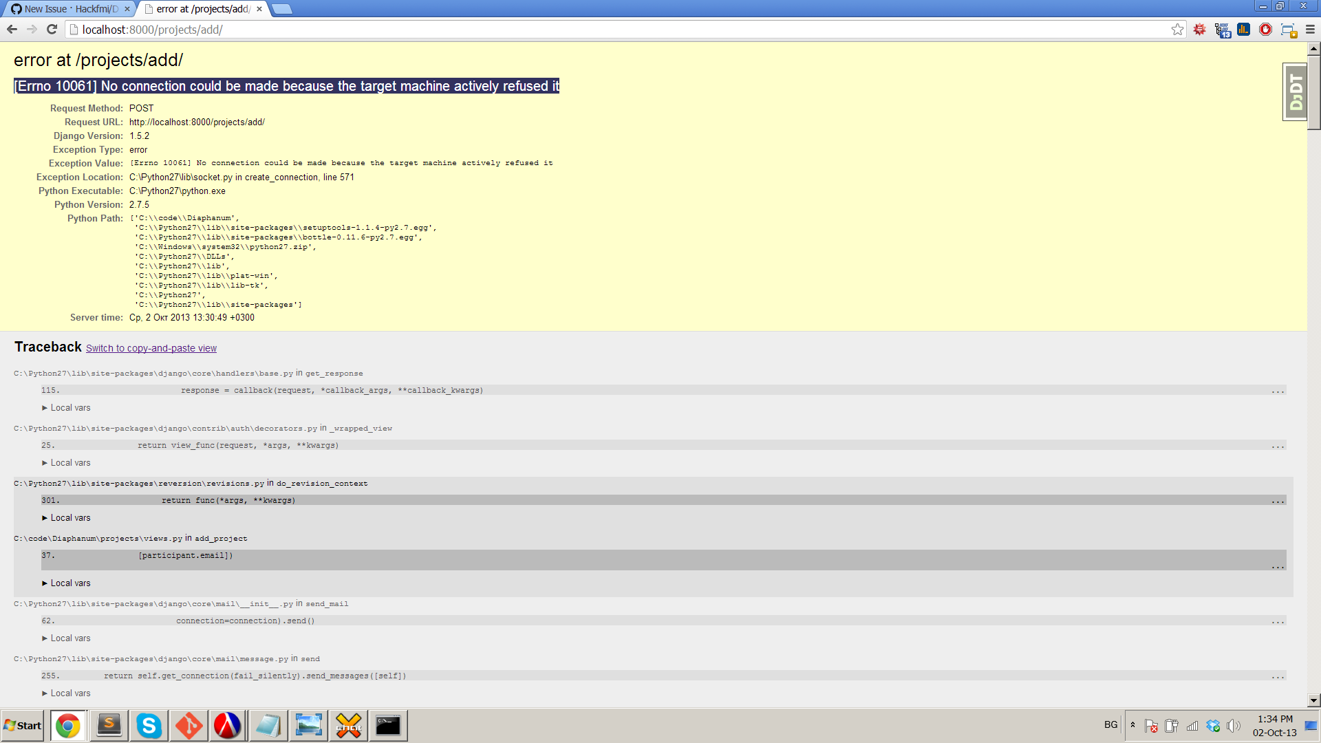The width and height of the screenshot is (1321, 743).
Task: Open the taskbar clock and date
Action: pyautogui.click(x=1275, y=726)
